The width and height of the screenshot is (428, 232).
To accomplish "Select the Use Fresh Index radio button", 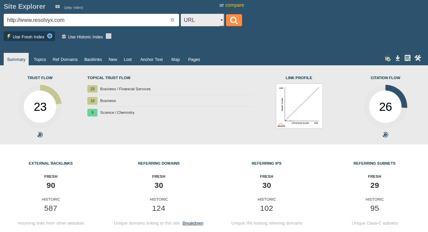I will (x=50, y=36).
